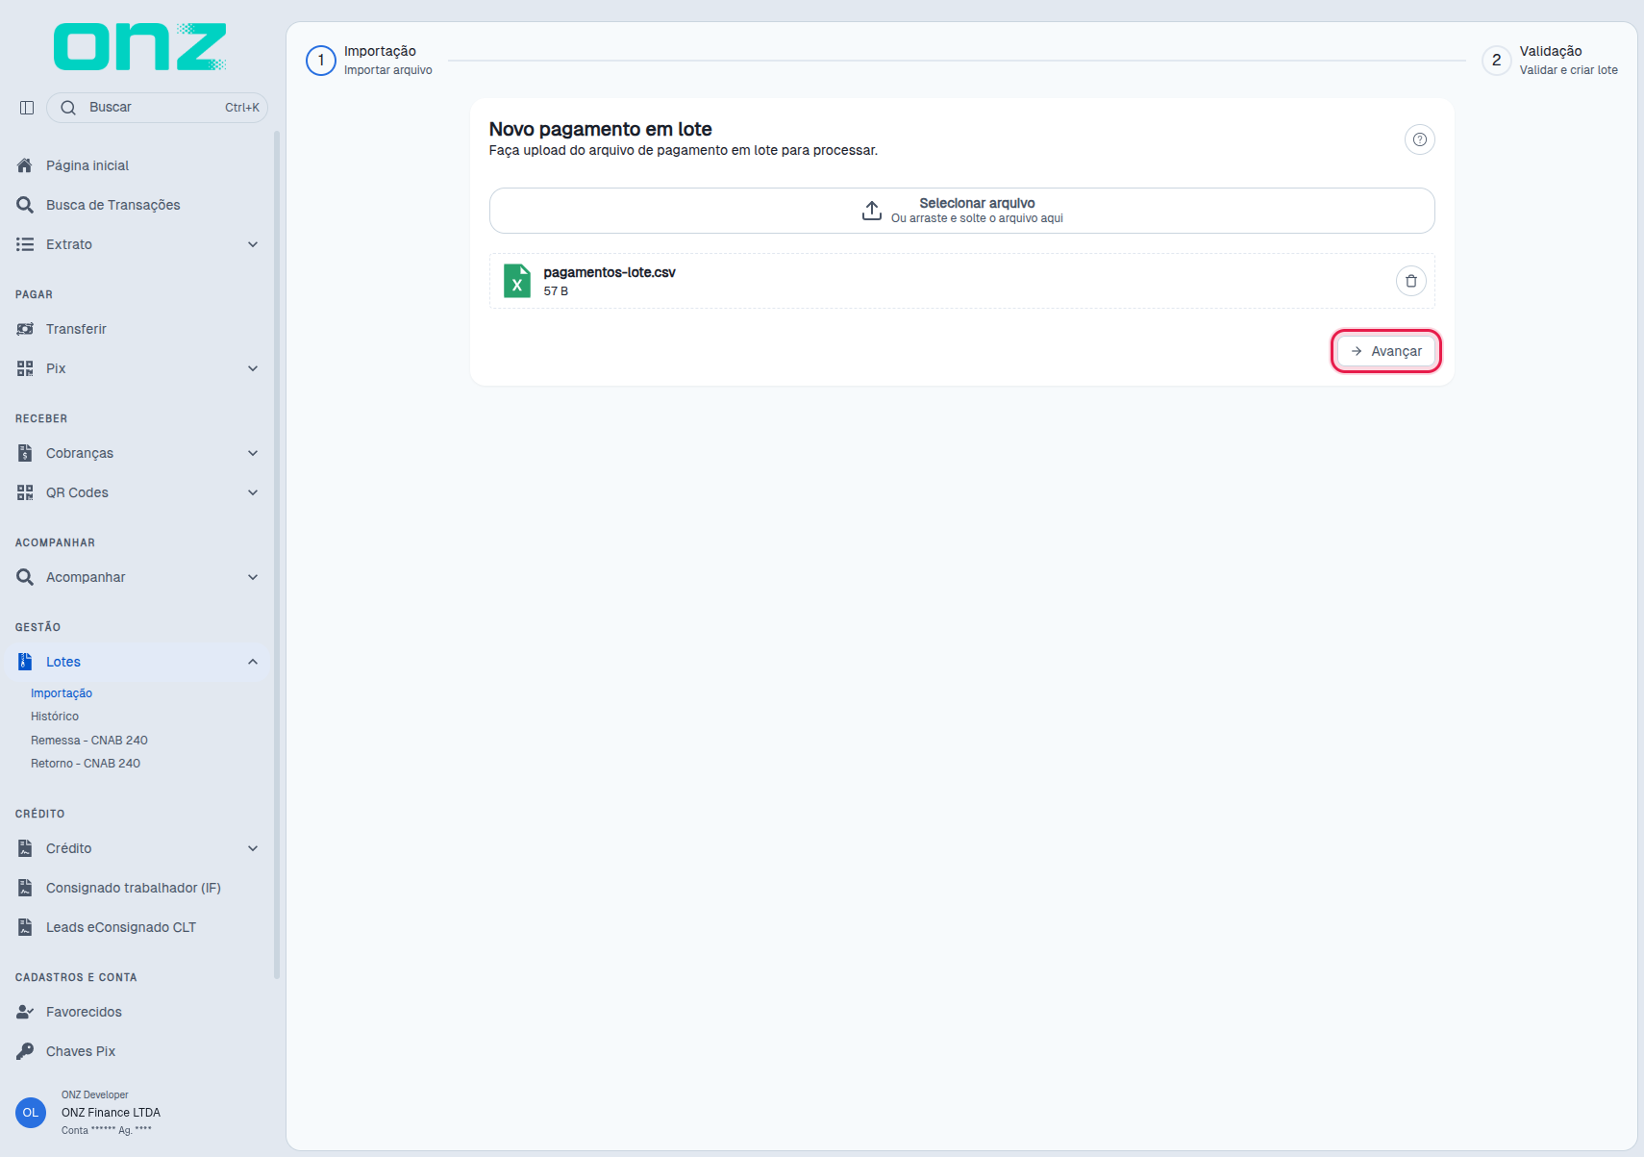Click the sidebar vertical scrollbar

pos(277,555)
